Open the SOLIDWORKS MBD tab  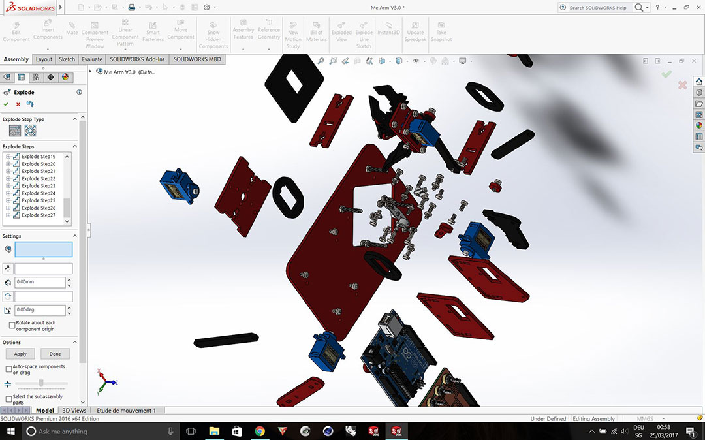click(197, 59)
